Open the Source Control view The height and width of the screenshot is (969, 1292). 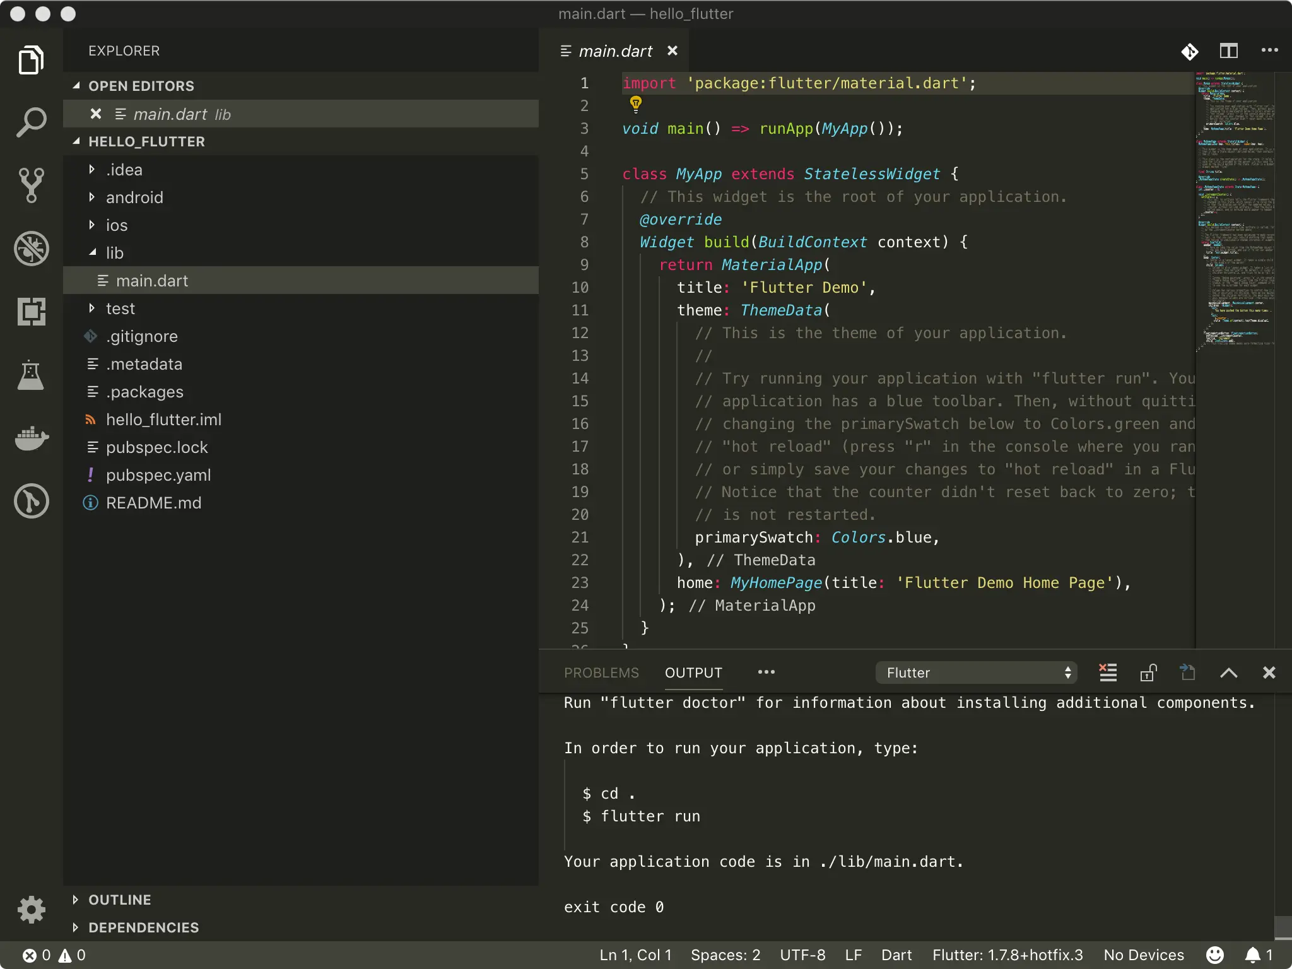click(31, 185)
